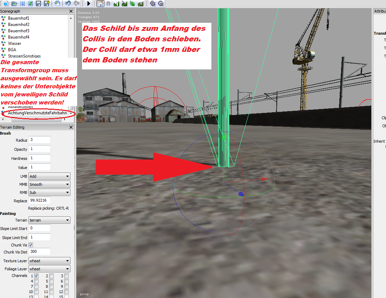Click the blue Z-axis gizmo arrow
The width and height of the screenshot is (386, 298).
[x=241, y=194]
